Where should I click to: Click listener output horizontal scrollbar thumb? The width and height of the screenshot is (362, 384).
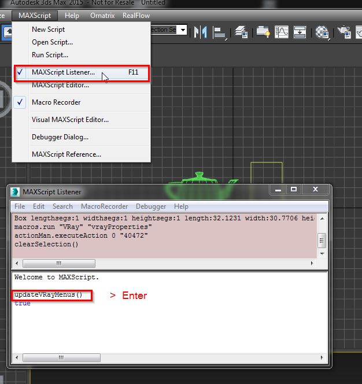(x=61, y=357)
